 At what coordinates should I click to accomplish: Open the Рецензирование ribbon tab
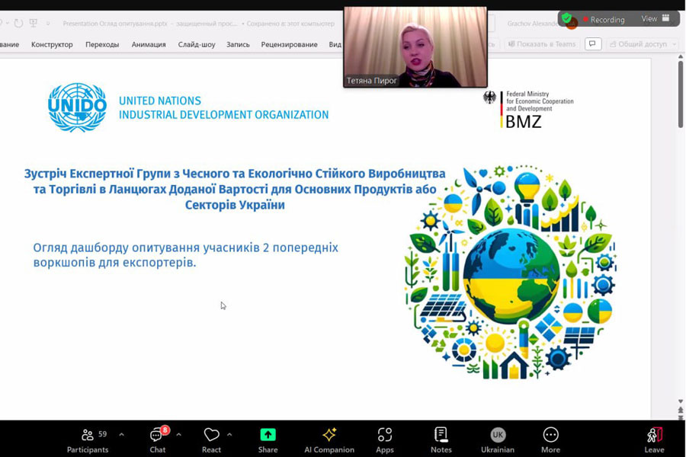point(289,44)
